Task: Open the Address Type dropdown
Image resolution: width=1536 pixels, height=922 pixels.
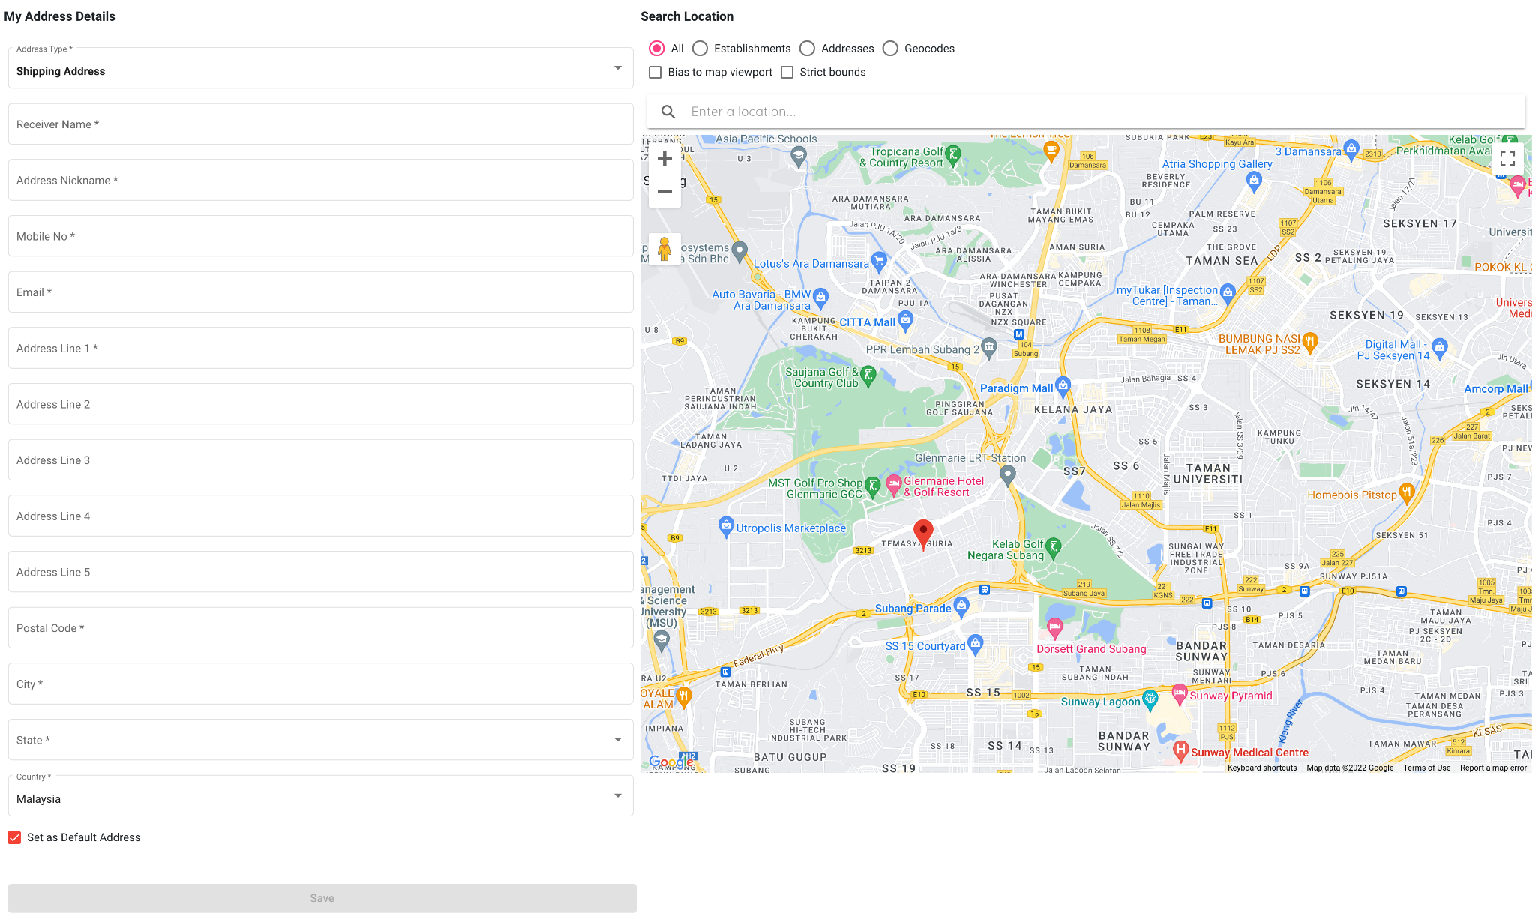Action: coord(320,69)
